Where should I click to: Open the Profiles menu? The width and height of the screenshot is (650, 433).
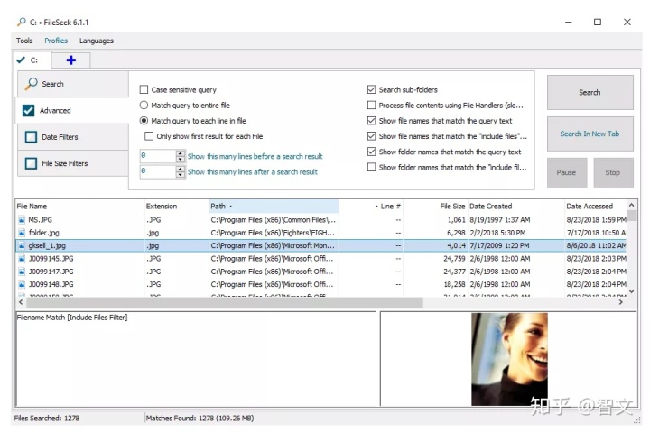tap(56, 41)
